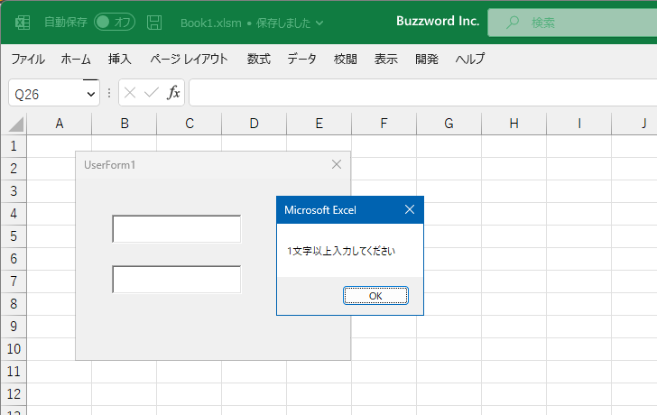Toggle the AutoSave (自動保存) switch
657x415 pixels.
(x=115, y=23)
